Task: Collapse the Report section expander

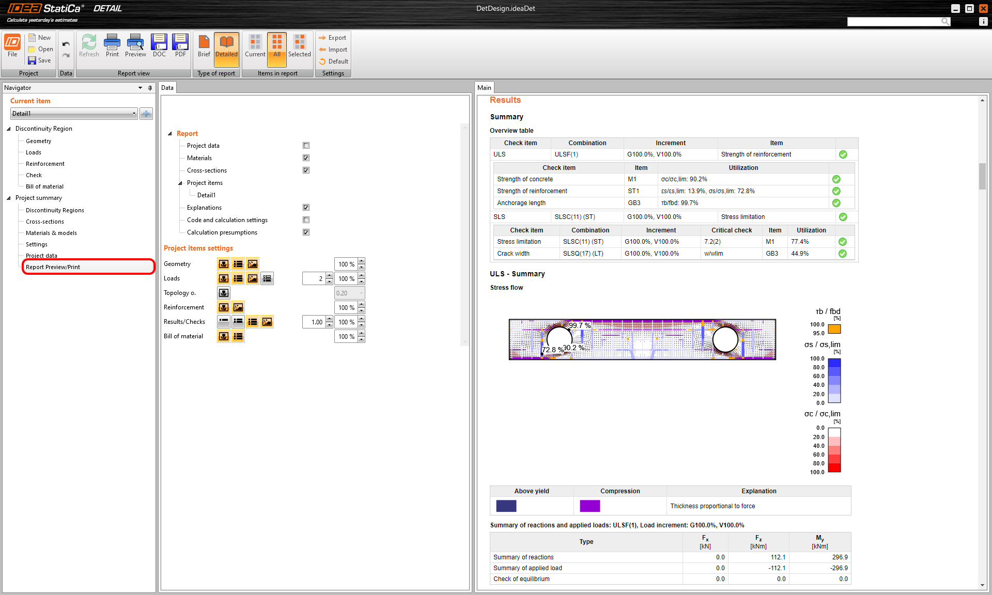Action: [170, 134]
